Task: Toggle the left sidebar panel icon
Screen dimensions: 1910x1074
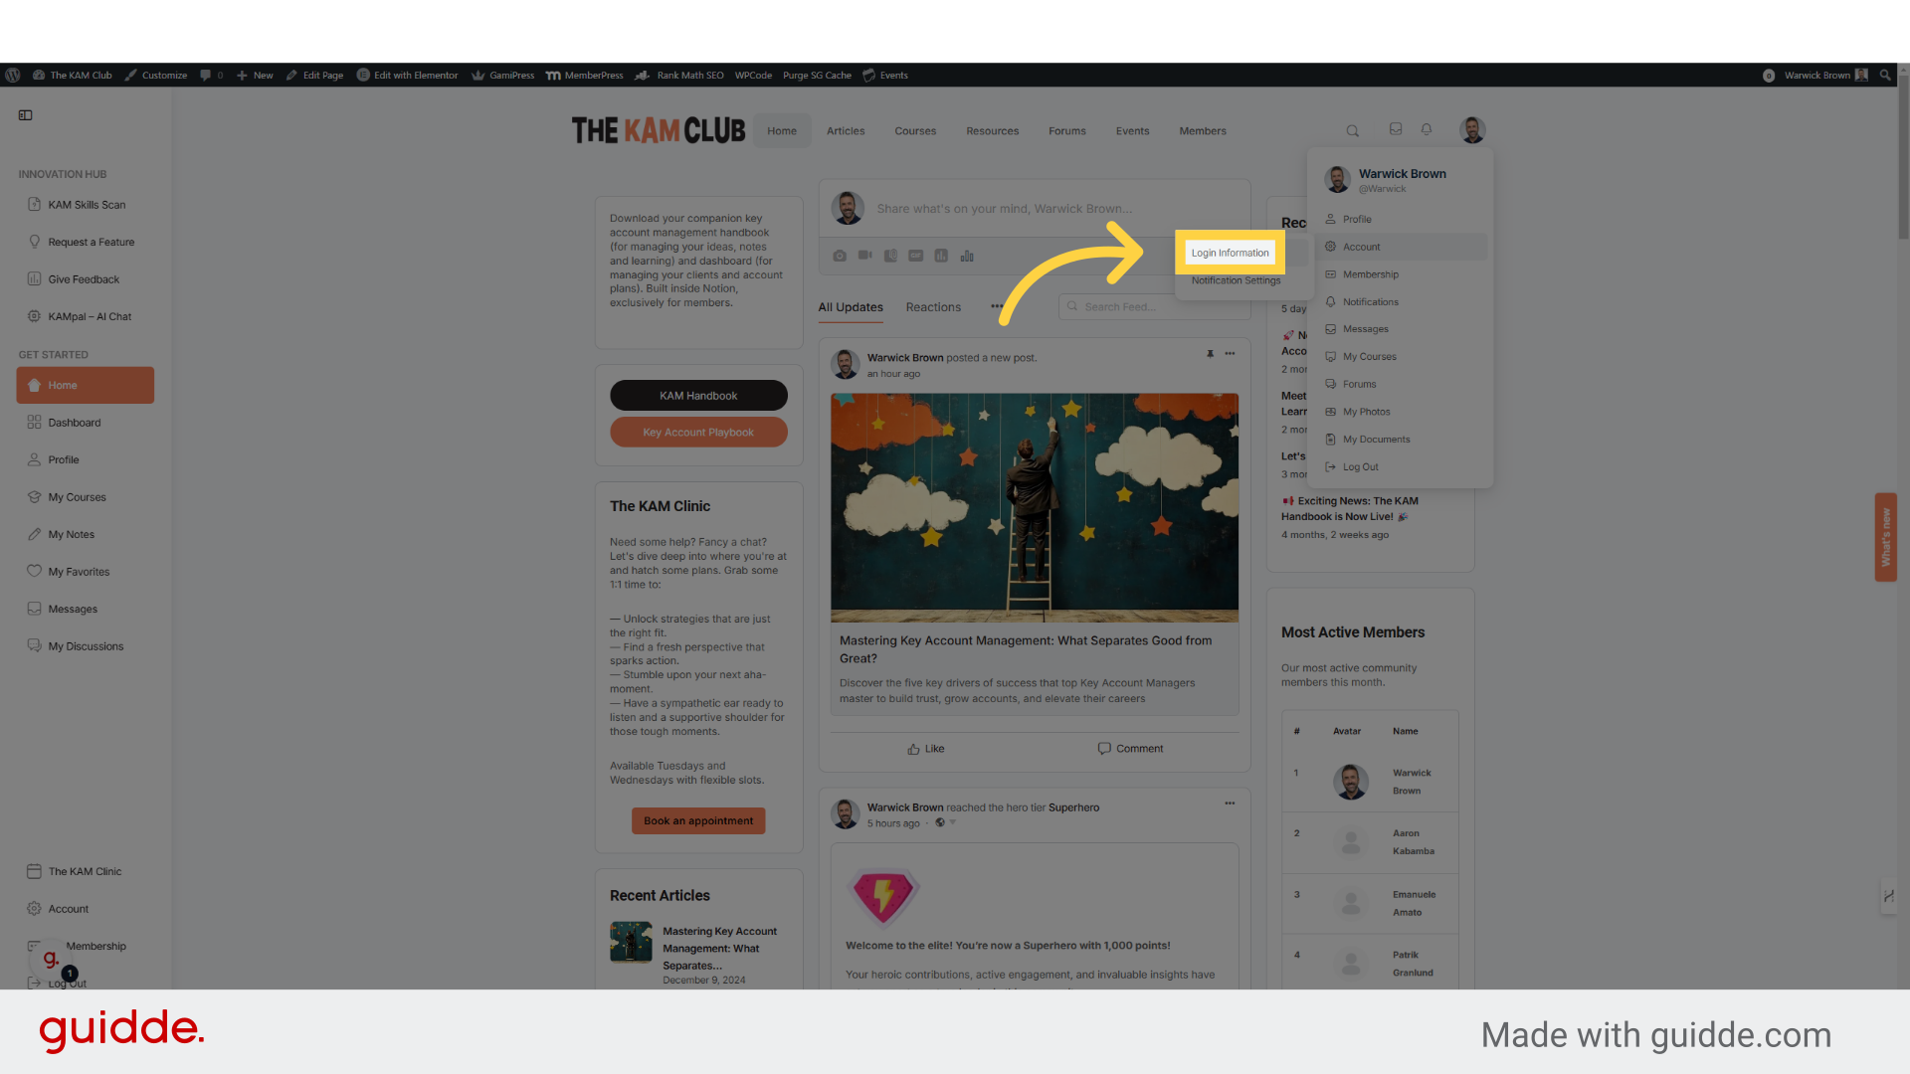Action: [26, 115]
